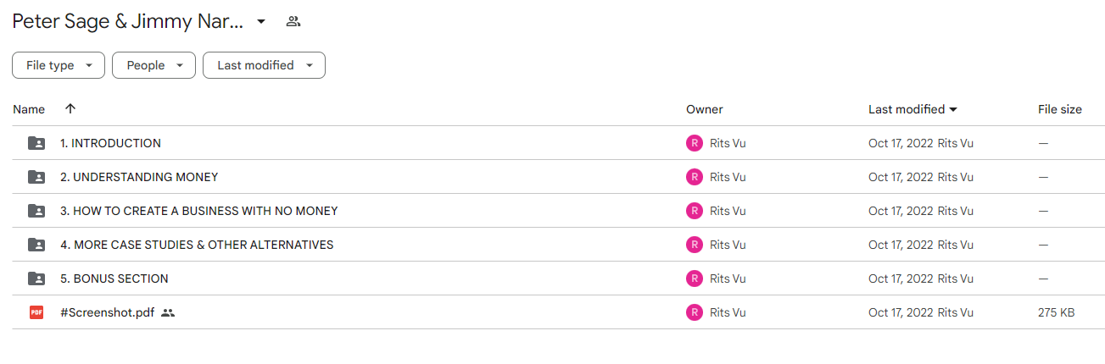Open the File type filter dropdown

tap(59, 65)
